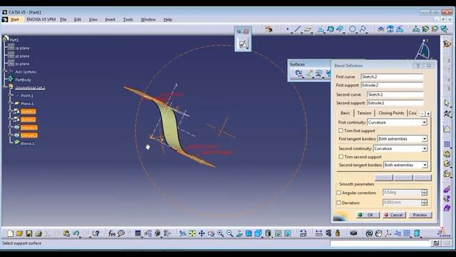Click the Rotate view icon in bottom toolbar
Screen dimensions: 456x257
[x=211, y=233]
